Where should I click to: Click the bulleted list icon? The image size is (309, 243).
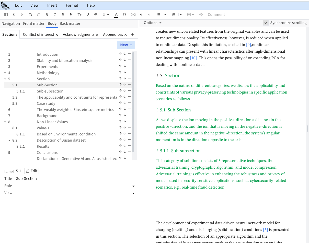coord(158,15)
